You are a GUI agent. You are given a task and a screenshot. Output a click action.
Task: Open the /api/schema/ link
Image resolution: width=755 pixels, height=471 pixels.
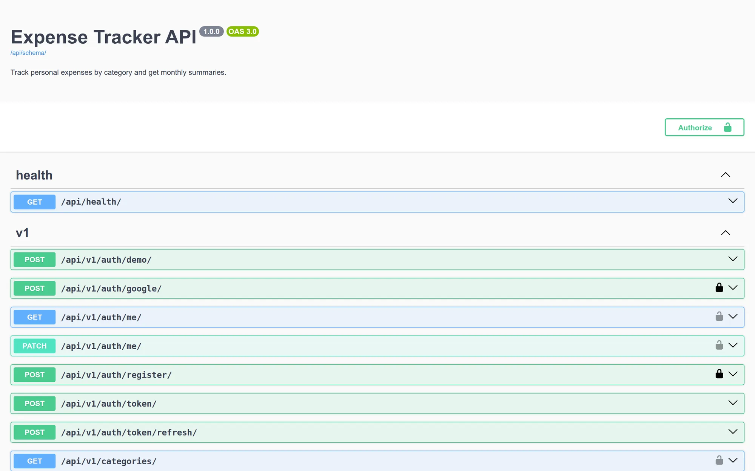point(28,53)
